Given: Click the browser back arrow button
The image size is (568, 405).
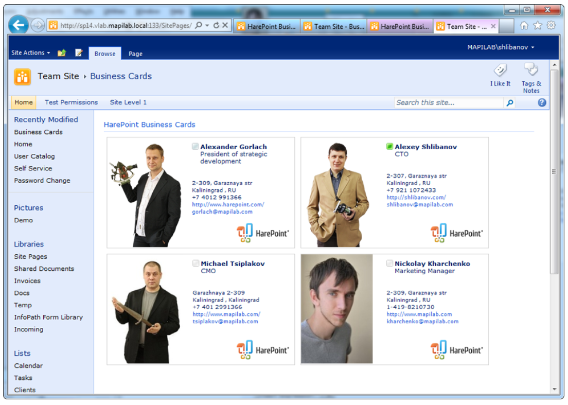Looking at the screenshot, I should (19, 25).
